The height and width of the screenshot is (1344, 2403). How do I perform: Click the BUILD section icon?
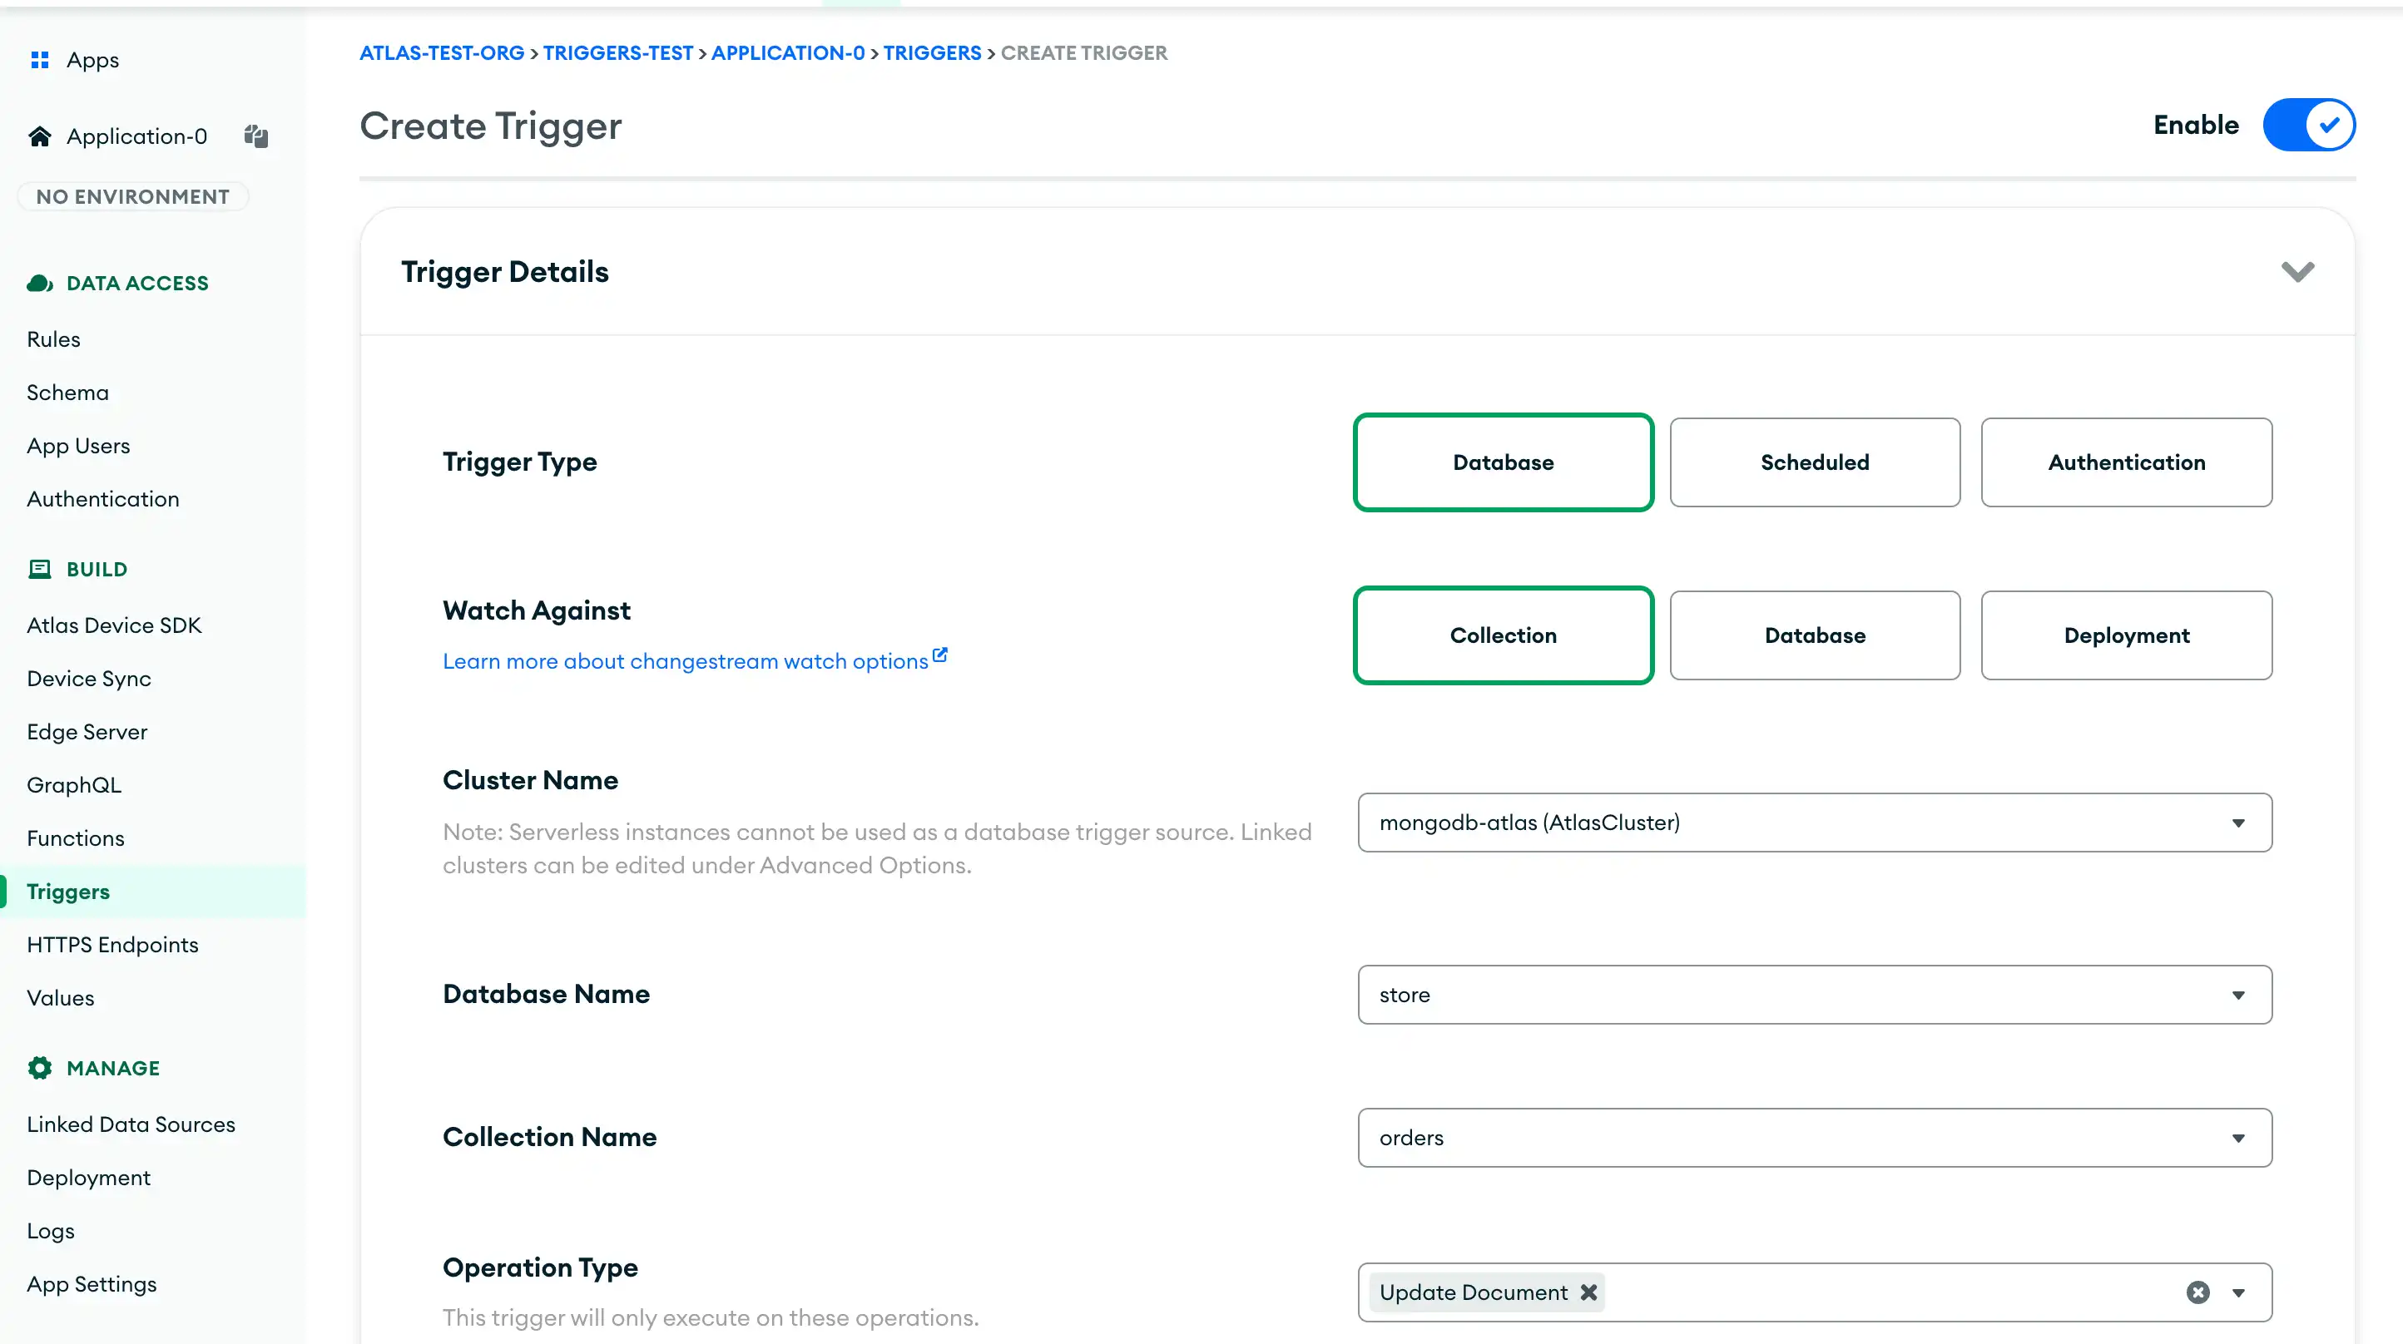pyautogui.click(x=40, y=569)
